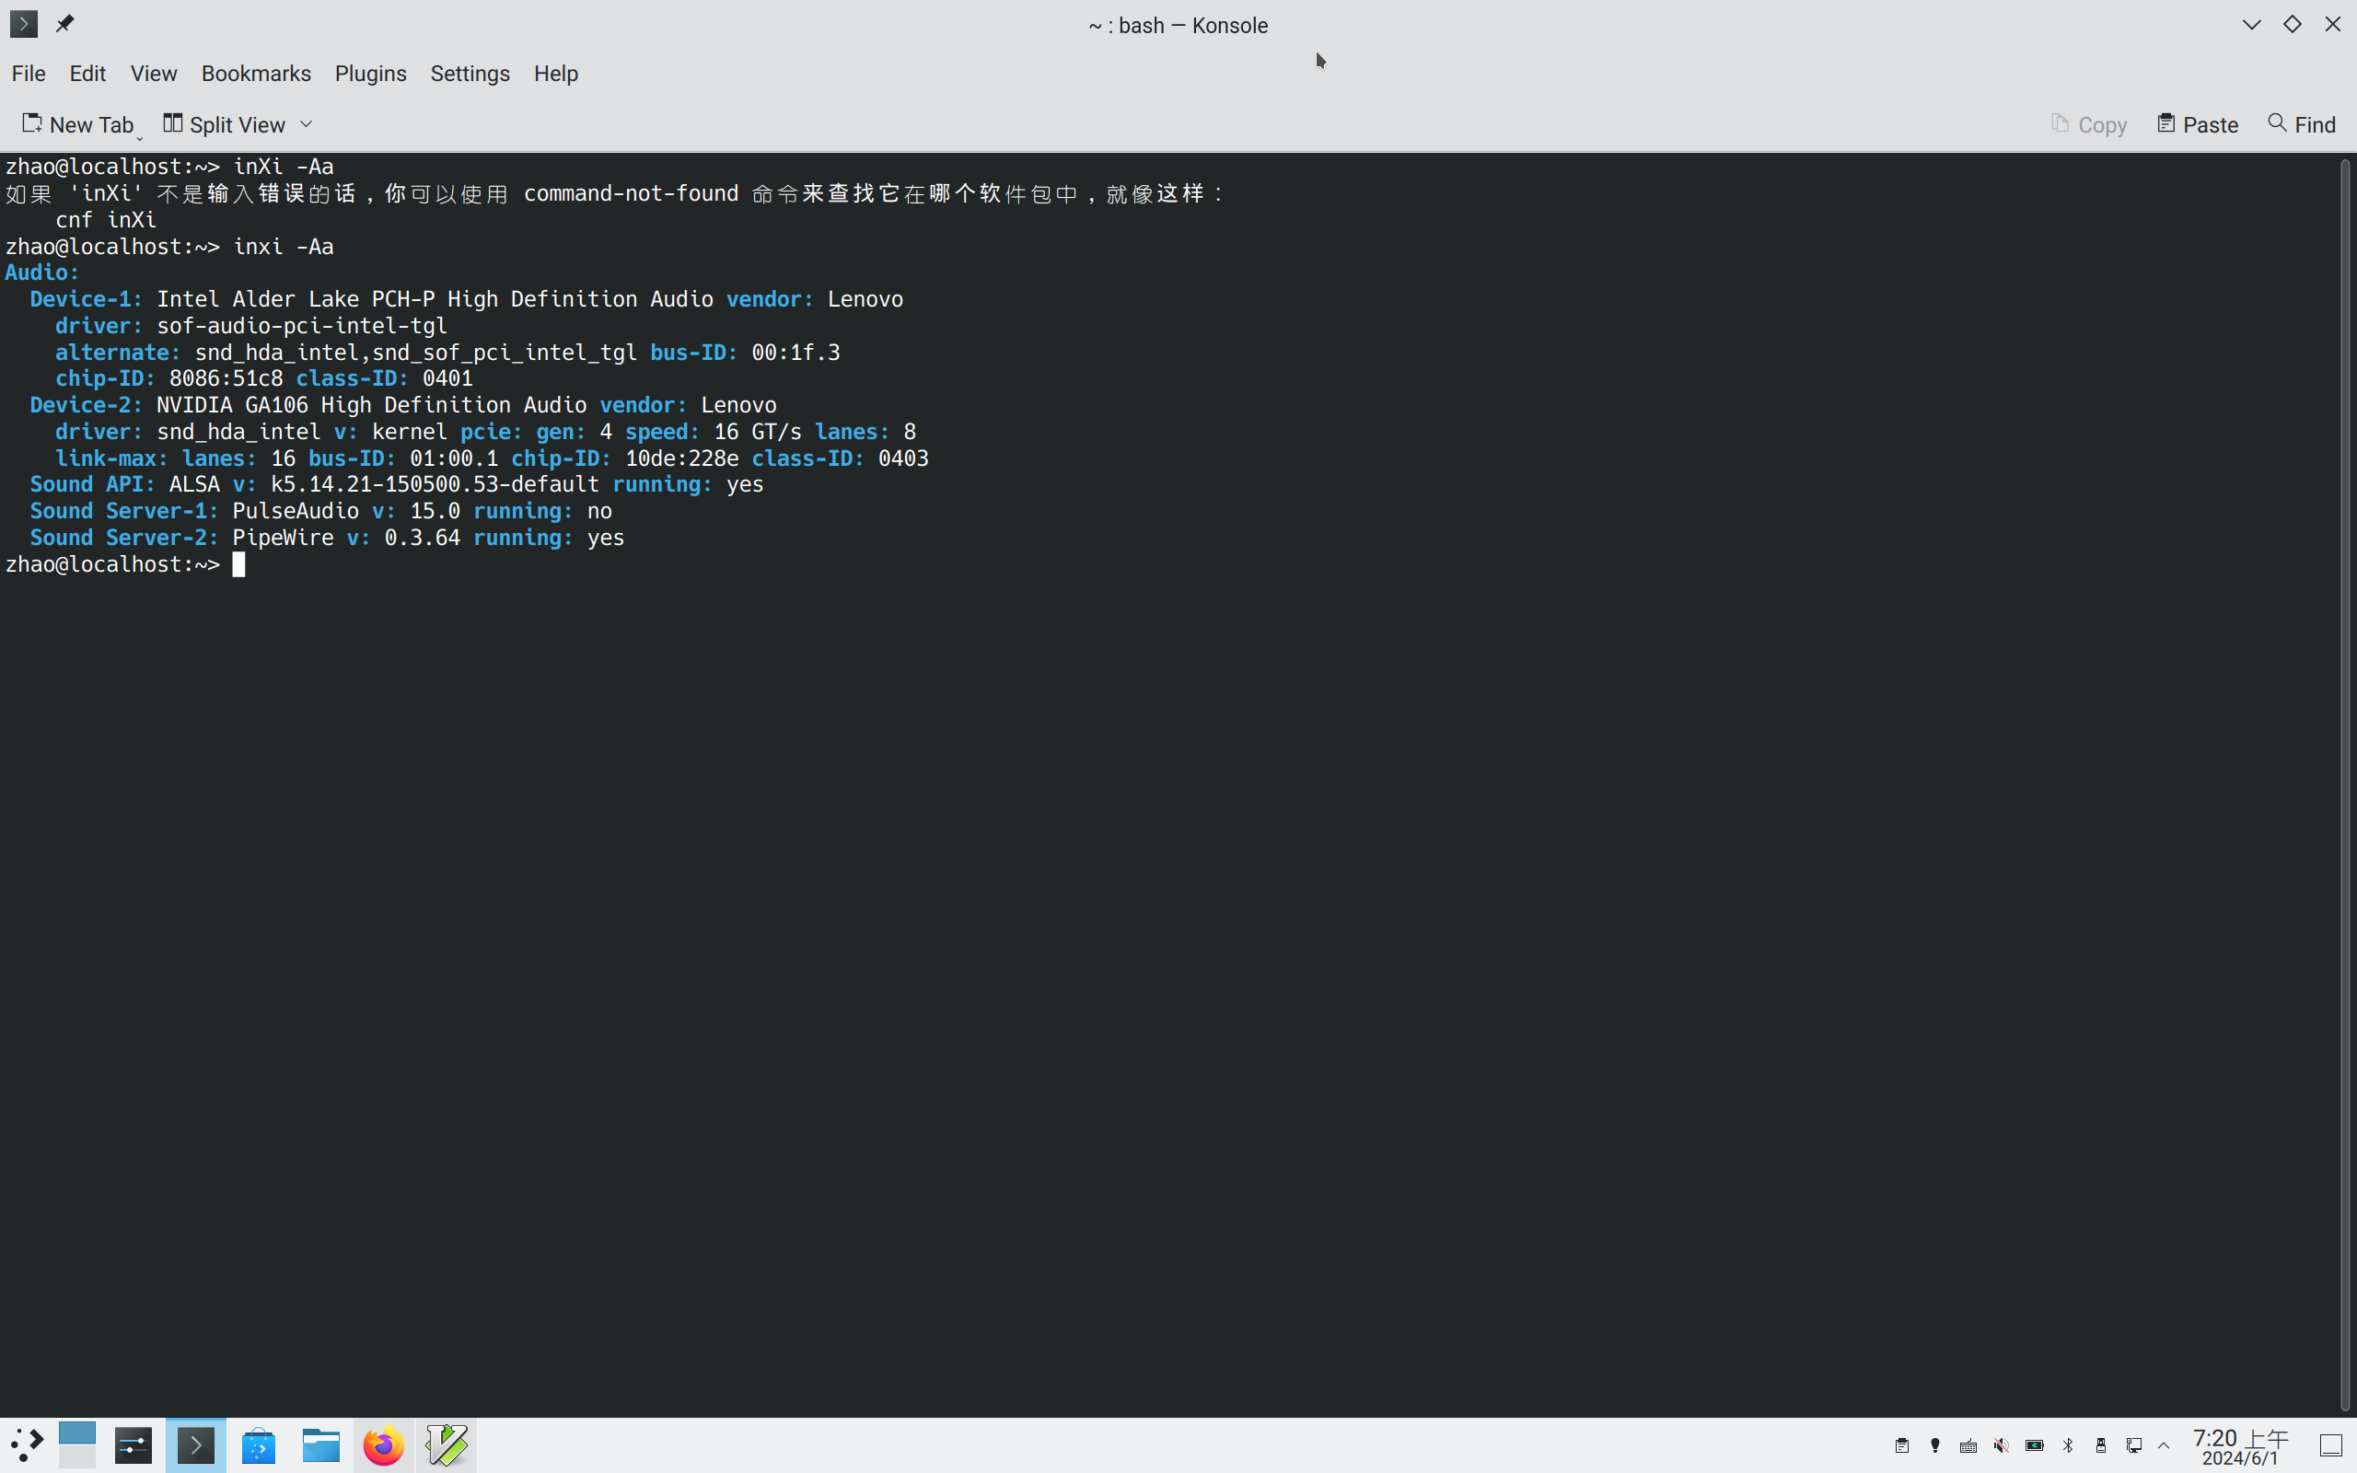2357x1473 pixels.
Task: Switch to Firefox from taskbar
Action: (383, 1444)
